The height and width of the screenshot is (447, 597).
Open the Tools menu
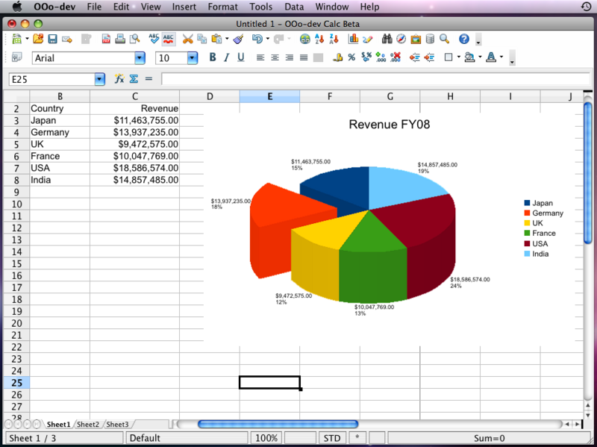260,7
